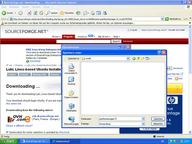Click the page vertical scrollbar
The height and width of the screenshot is (144, 192).
click(190, 79)
